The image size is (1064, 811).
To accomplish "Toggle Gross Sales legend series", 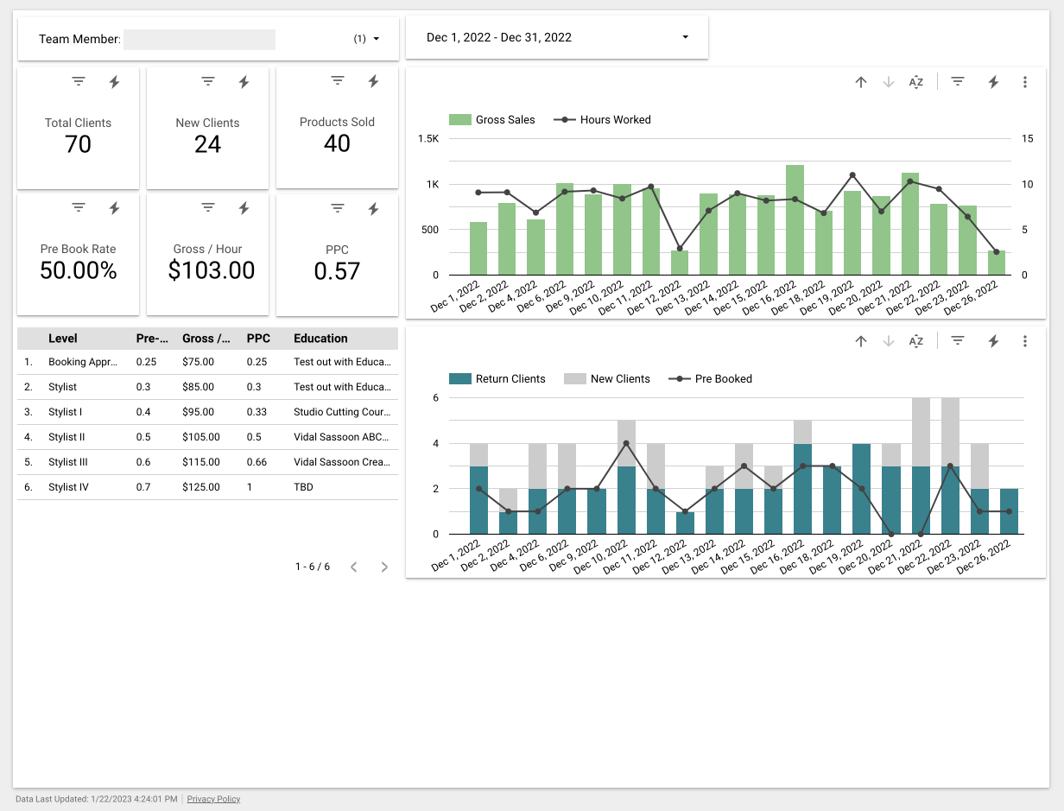I will (x=504, y=120).
